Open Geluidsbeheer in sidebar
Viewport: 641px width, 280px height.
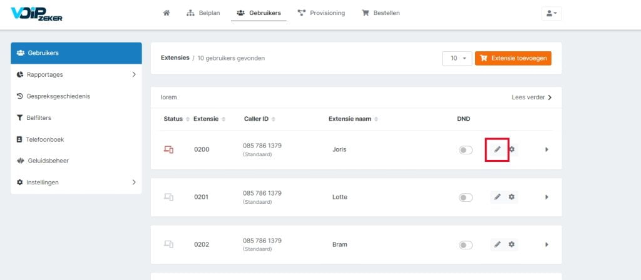pos(76,161)
